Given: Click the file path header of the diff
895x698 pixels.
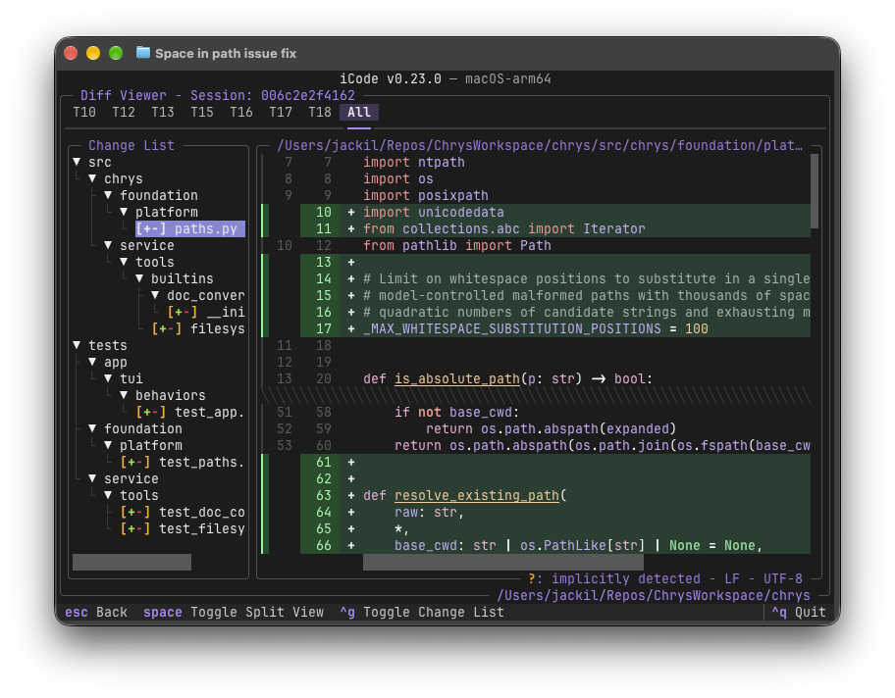Looking at the screenshot, I should coord(540,145).
